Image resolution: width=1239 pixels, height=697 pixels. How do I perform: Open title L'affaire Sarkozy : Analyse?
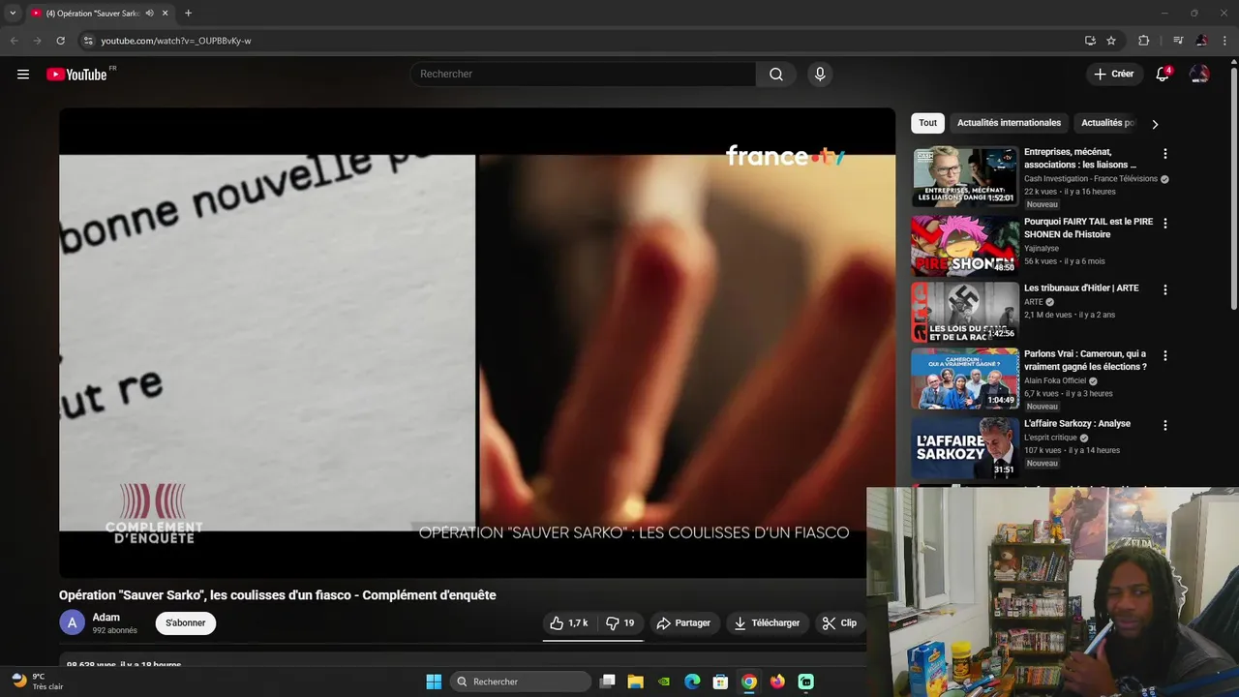(x=1077, y=424)
